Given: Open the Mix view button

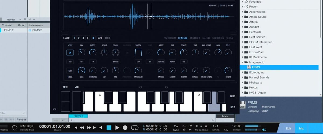Looking at the screenshot, I should pos(301,128).
